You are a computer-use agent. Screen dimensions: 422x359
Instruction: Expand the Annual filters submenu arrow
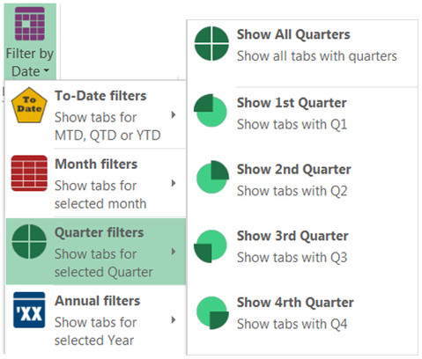pyautogui.click(x=174, y=319)
